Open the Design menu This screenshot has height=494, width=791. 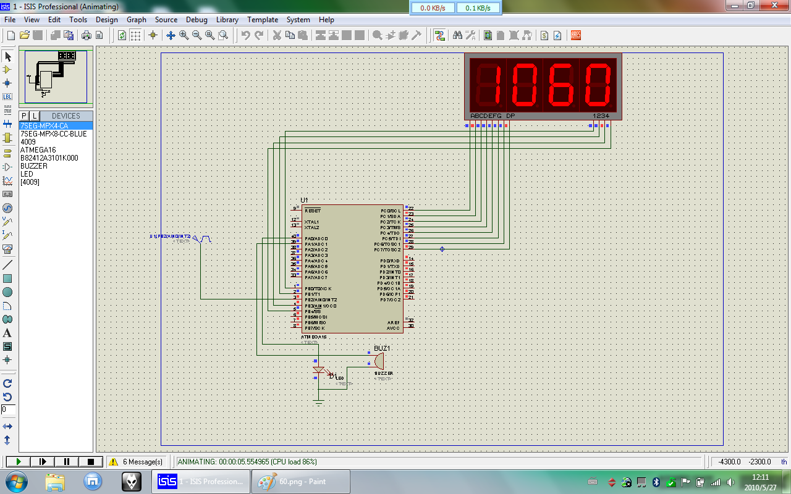106,20
